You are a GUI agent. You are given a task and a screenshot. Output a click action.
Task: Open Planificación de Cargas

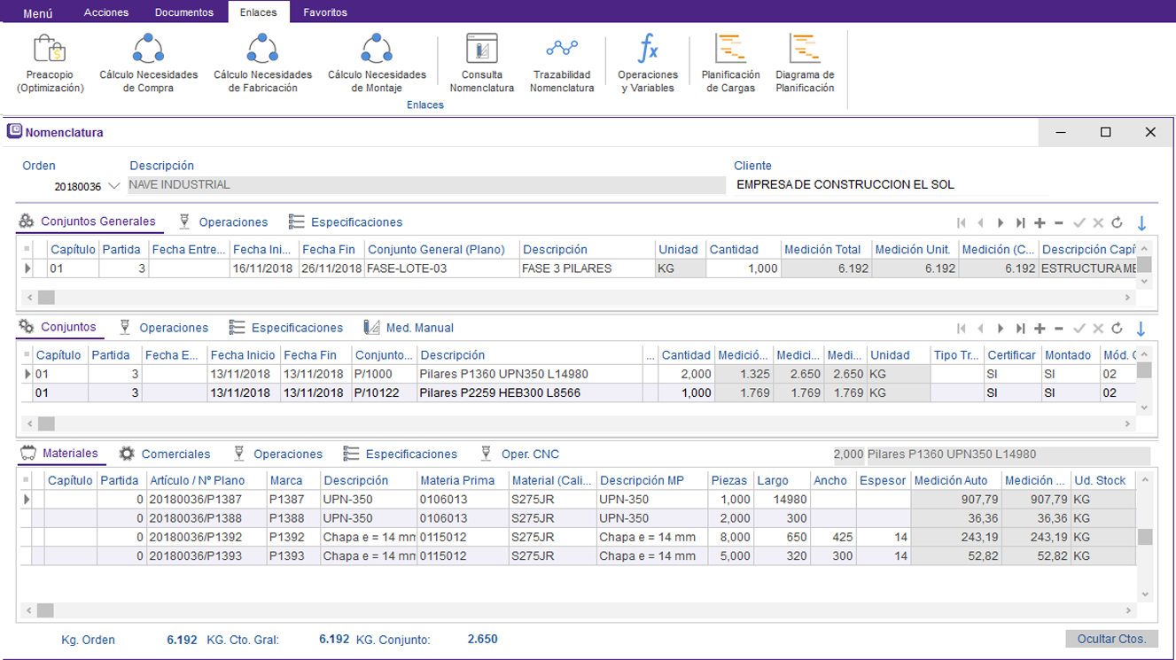[x=730, y=63]
